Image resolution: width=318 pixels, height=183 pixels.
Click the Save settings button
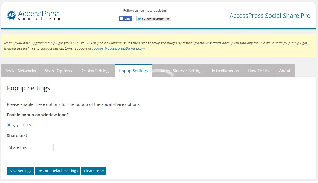[20, 171]
